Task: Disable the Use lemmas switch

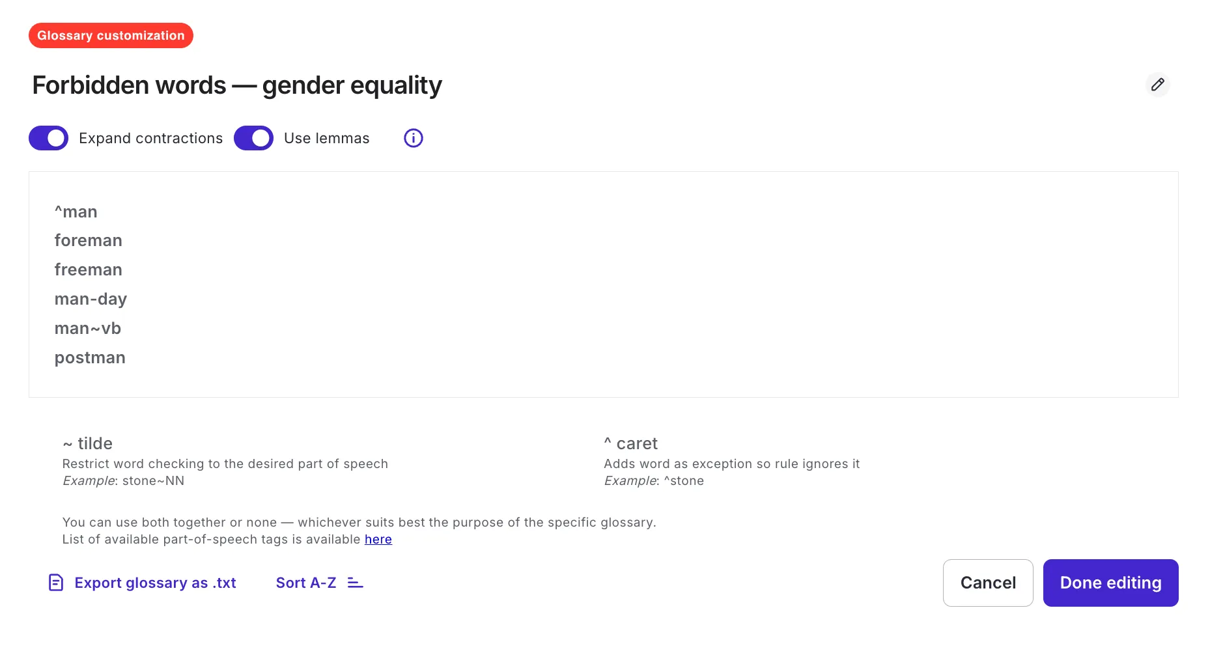Action: tap(253, 138)
